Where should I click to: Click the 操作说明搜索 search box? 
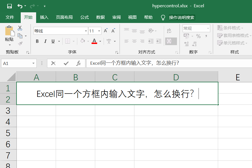[x=182, y=17]
